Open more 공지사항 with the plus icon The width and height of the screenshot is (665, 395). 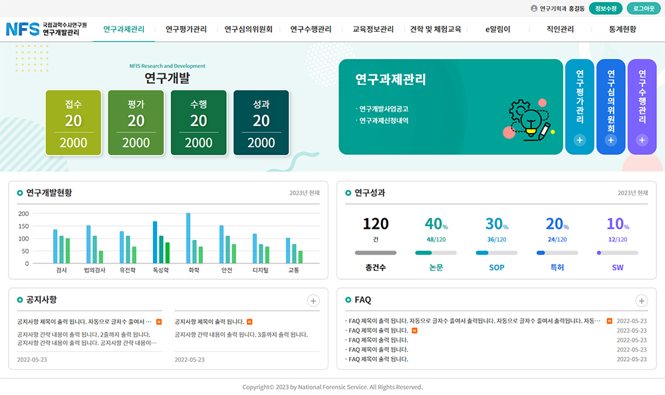[x=313, y=301]
